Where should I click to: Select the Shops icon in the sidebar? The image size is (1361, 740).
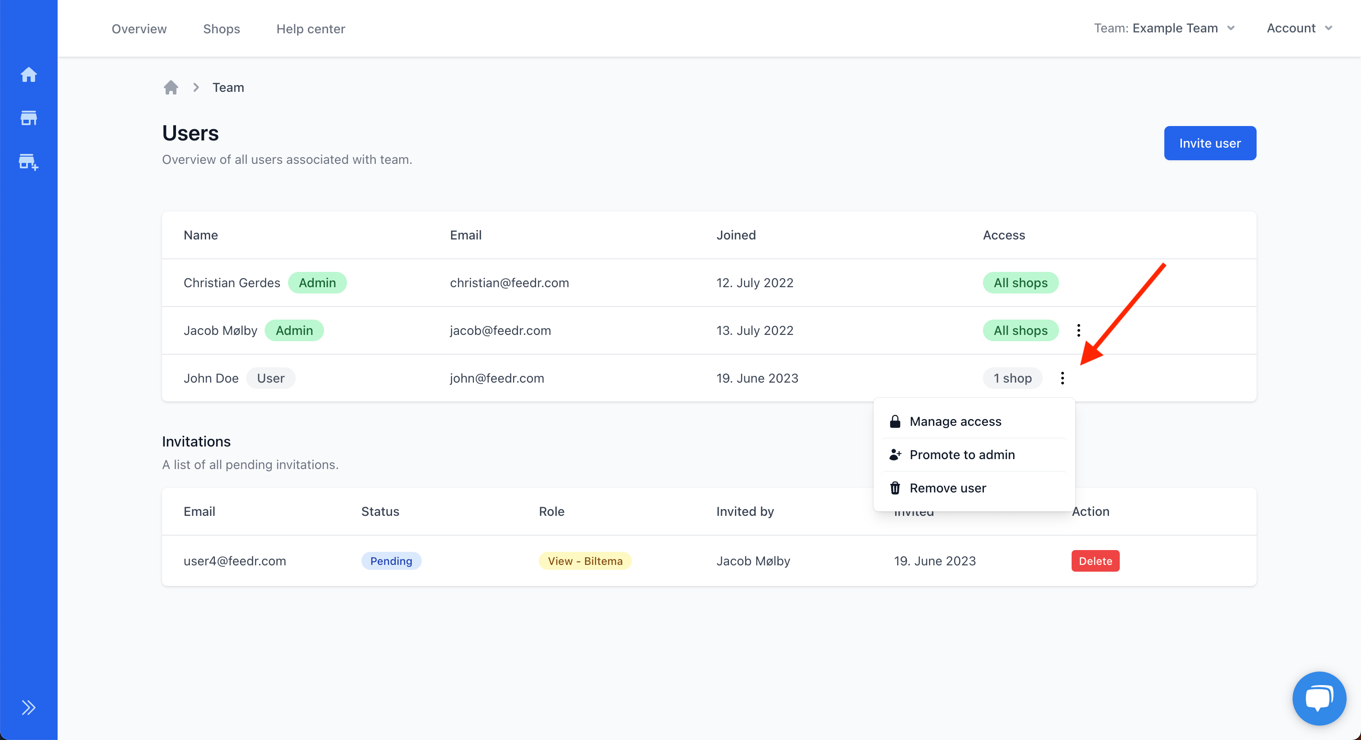28,117
